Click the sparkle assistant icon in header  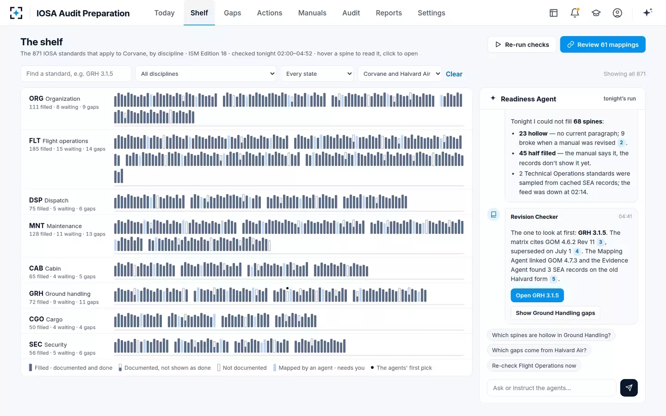(x=647, y=12)
